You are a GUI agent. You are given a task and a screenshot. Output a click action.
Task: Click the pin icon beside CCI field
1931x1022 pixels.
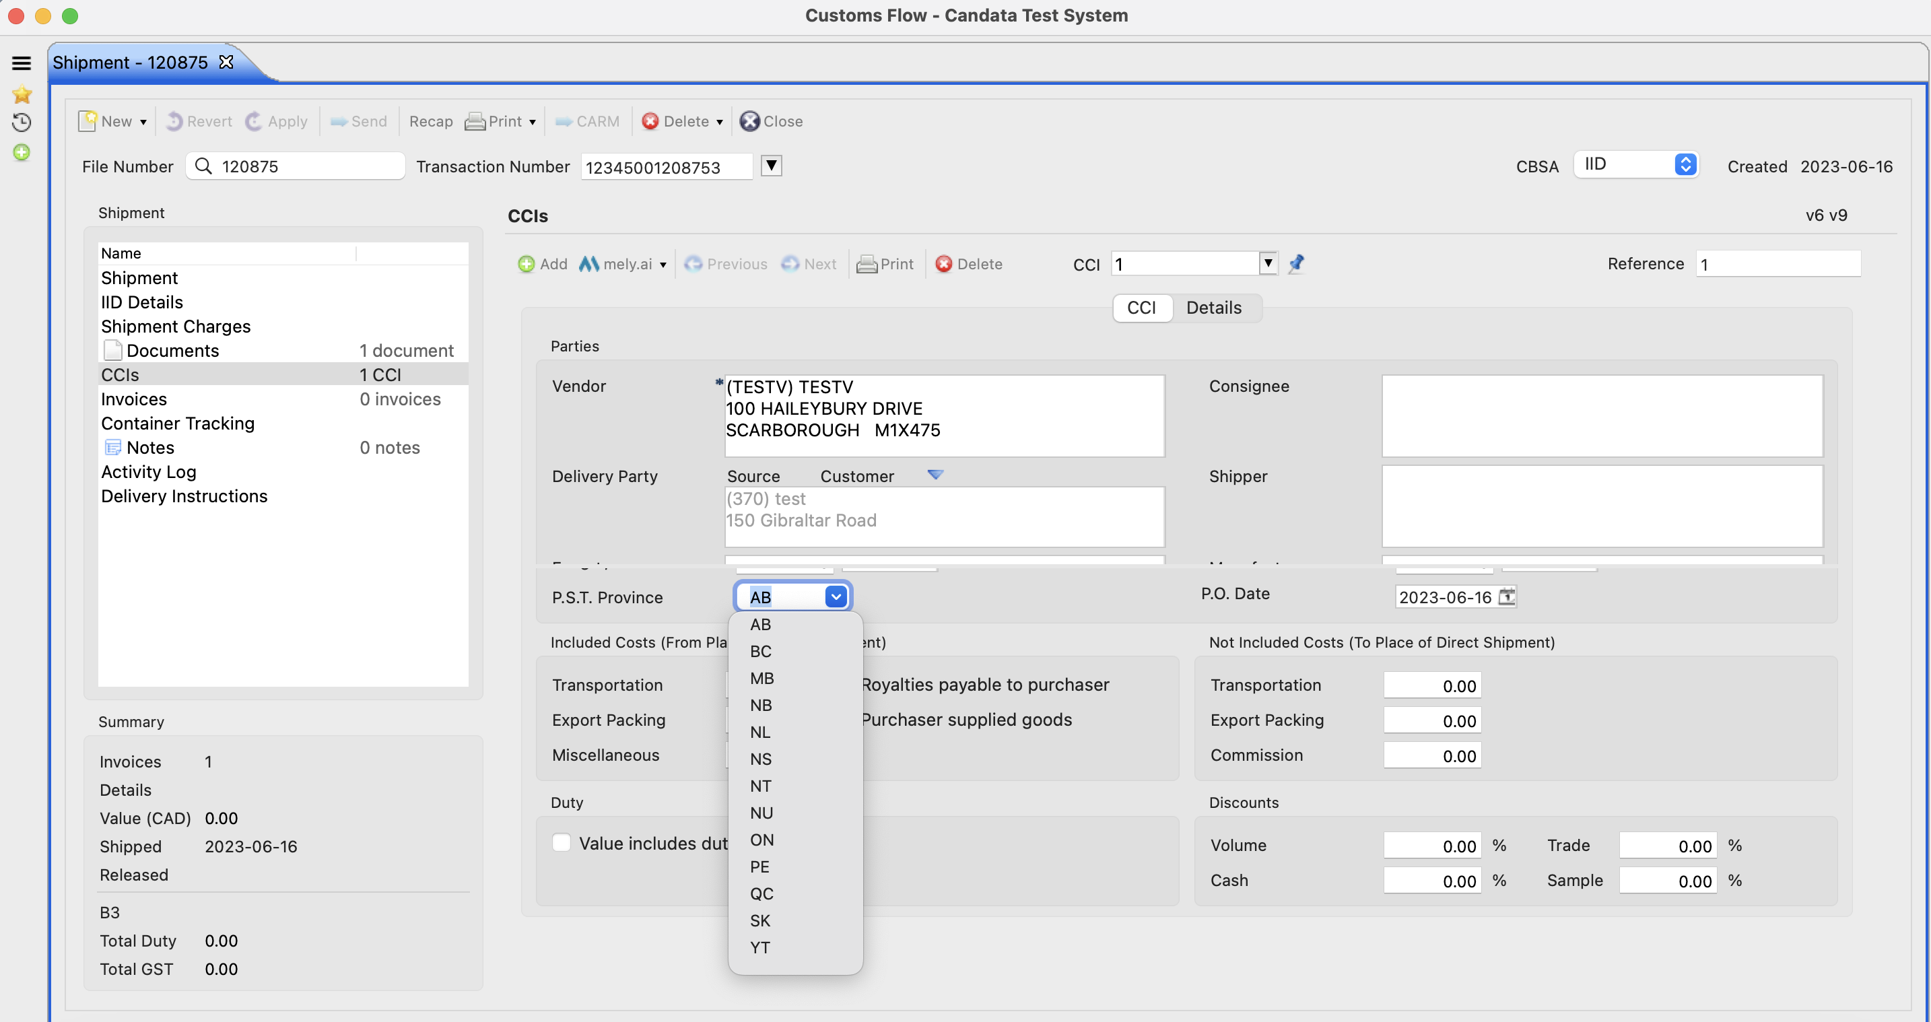1297,263
